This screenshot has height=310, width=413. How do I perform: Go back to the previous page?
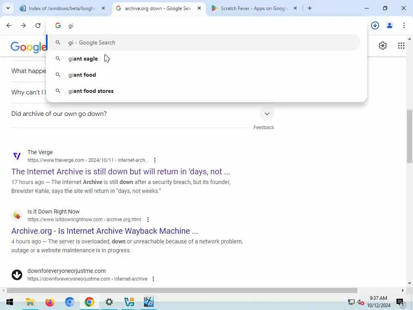(9, 25)
